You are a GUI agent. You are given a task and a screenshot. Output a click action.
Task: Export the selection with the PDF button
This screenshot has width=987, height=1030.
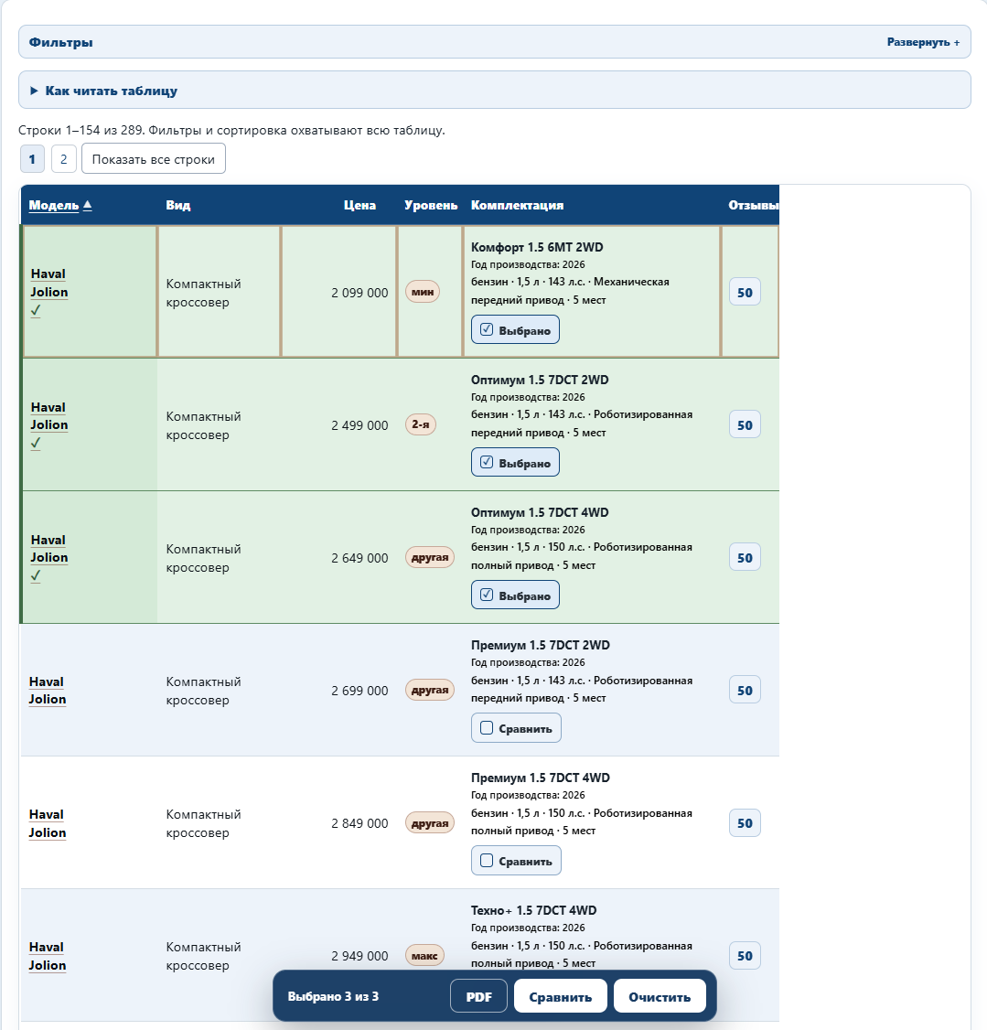pyautogui.click(x=478, y=996)
